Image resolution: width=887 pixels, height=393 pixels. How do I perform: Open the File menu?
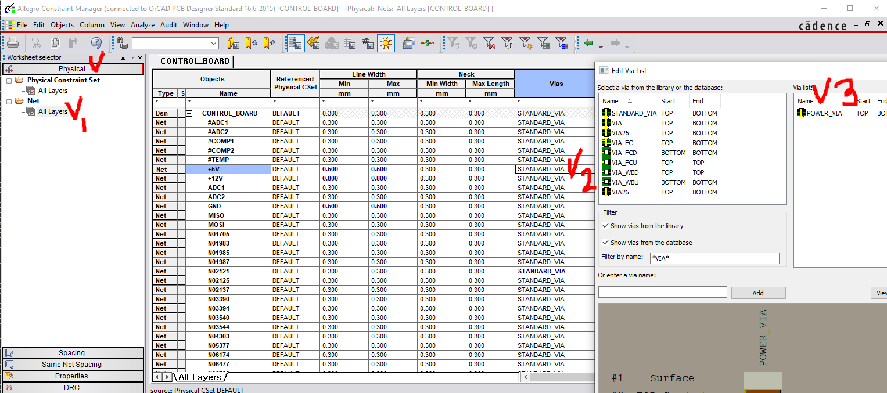pos(22,25)
